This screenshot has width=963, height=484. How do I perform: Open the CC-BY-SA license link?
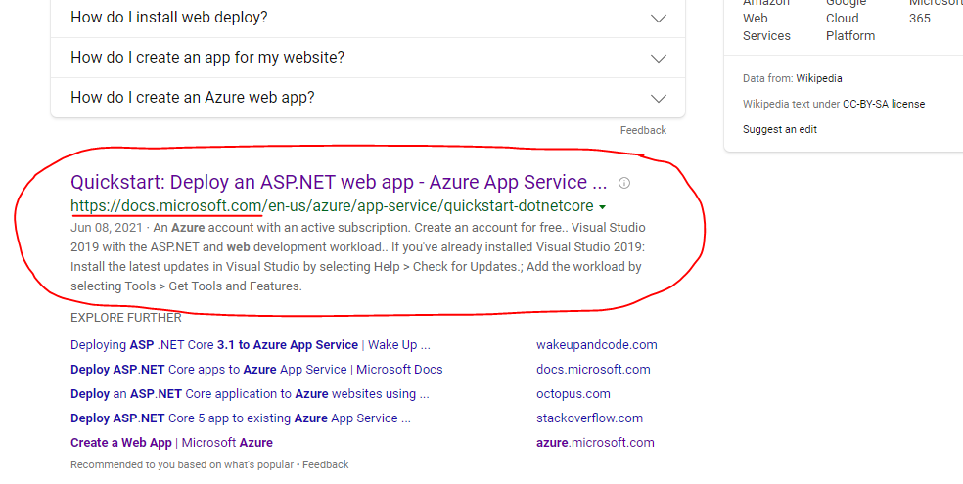tap(884, 104)
